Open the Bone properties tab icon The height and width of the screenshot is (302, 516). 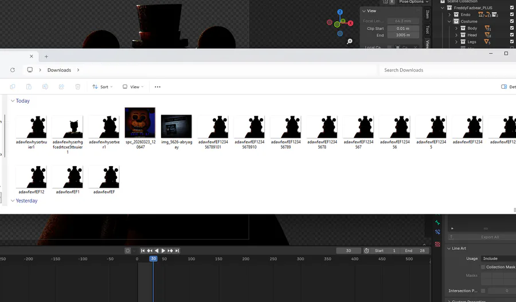tap(437, 223)
